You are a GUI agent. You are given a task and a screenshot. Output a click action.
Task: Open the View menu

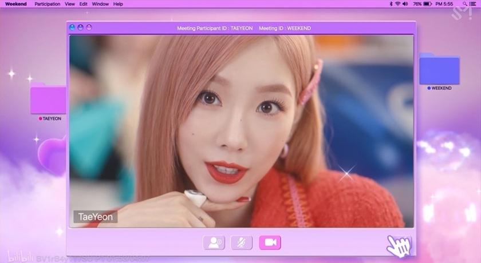[70, 4]
